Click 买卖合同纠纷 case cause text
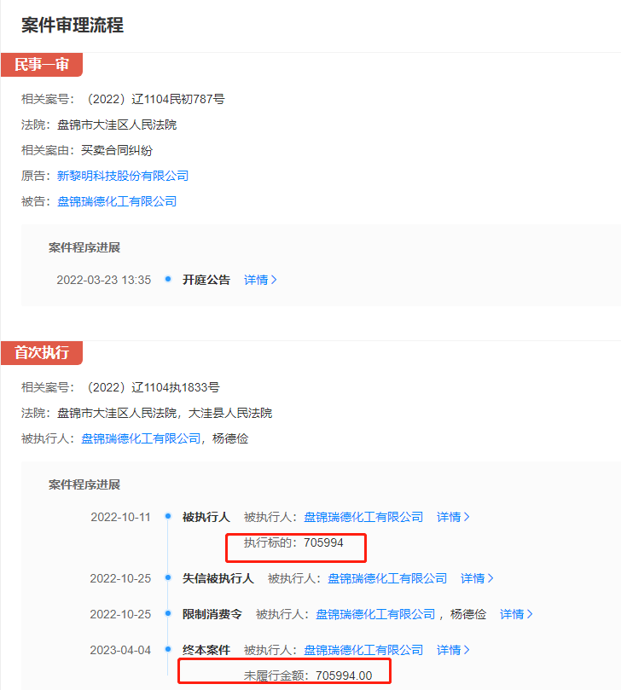Image resolution: width=621 pixels, height=690 pixels. [117, 150]
